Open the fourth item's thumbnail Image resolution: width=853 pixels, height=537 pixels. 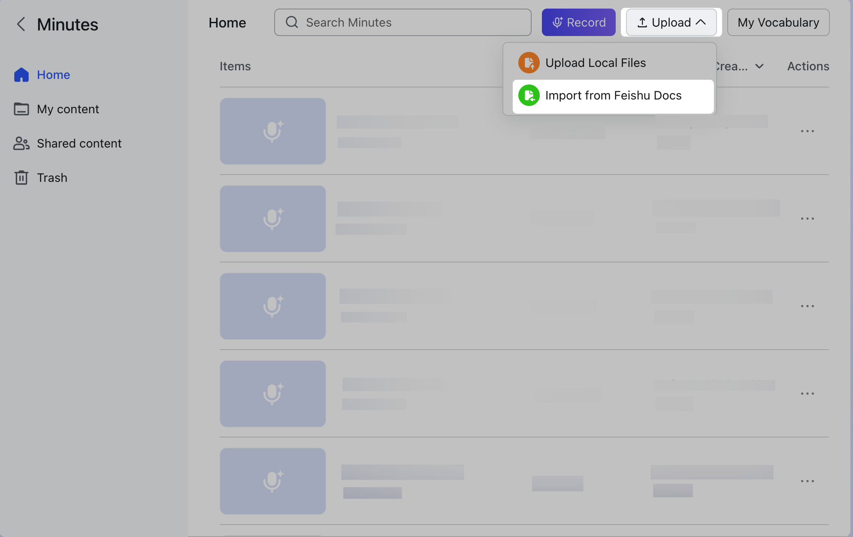(x=273, y=394)
